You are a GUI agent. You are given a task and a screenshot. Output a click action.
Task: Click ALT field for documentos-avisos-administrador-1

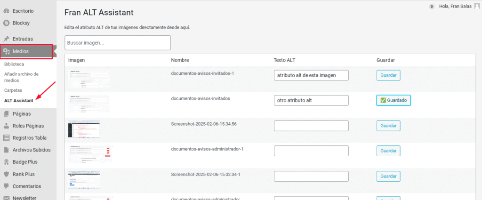(311, 151)
